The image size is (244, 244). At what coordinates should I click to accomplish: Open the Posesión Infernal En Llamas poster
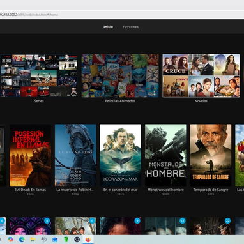30,155
